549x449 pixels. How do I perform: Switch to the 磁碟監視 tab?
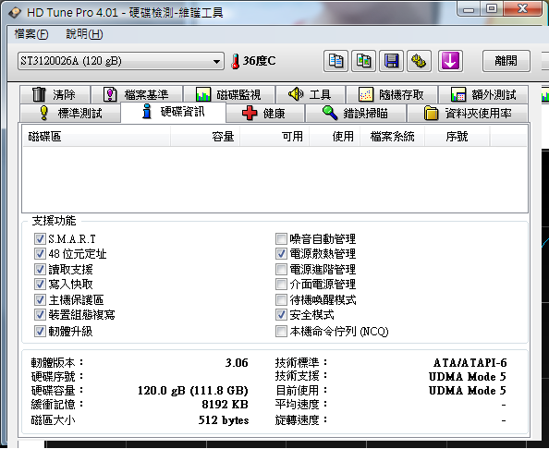(x=229, y=94)
